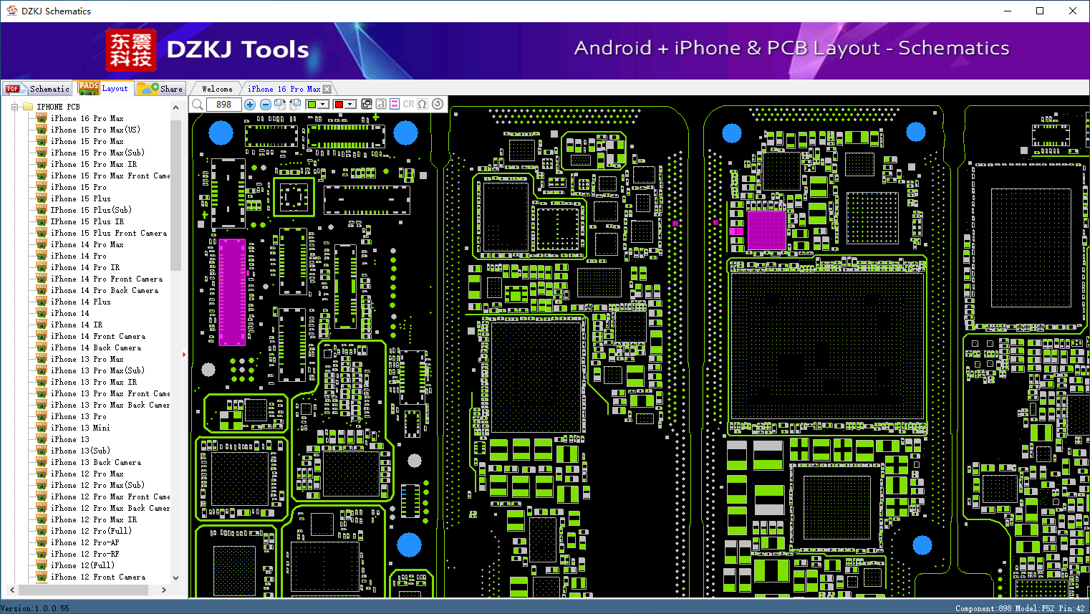The image size is (1090, 614).
Task: Click the component search field showing 898
Action: (223, 105)
